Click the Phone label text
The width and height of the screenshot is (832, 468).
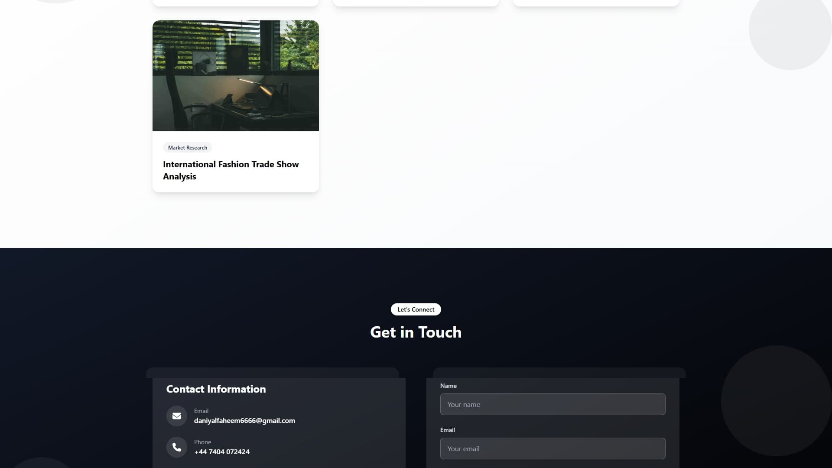point(203,442)
